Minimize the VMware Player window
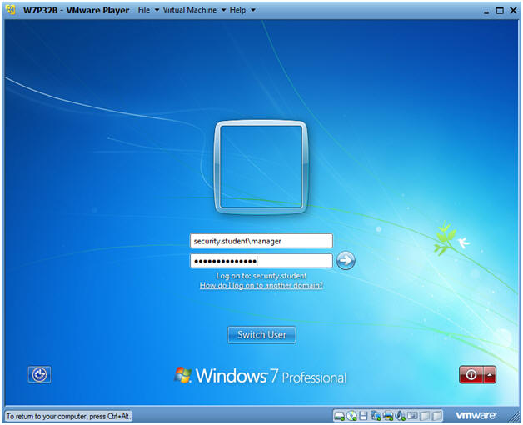Screen dimensions: 523x425 click(486, 11)
